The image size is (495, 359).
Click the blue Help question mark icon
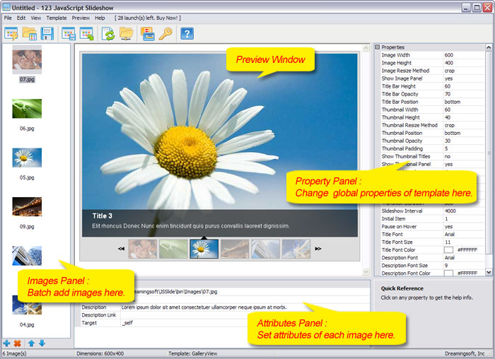187,33
